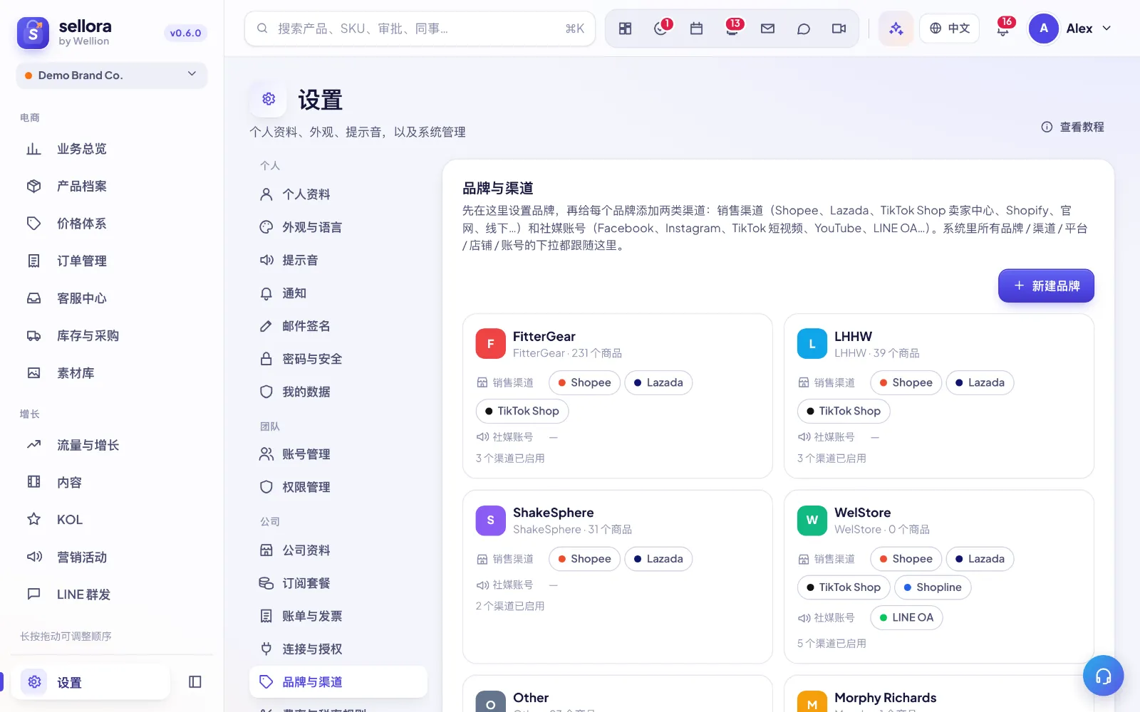Screen dimensions: 1140x712
Task: Open 提示音 settings tab
Action: point(338,260)
